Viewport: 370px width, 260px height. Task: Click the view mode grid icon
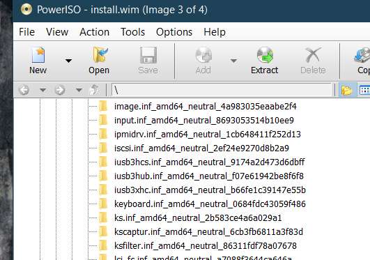[x=364, y=90]
